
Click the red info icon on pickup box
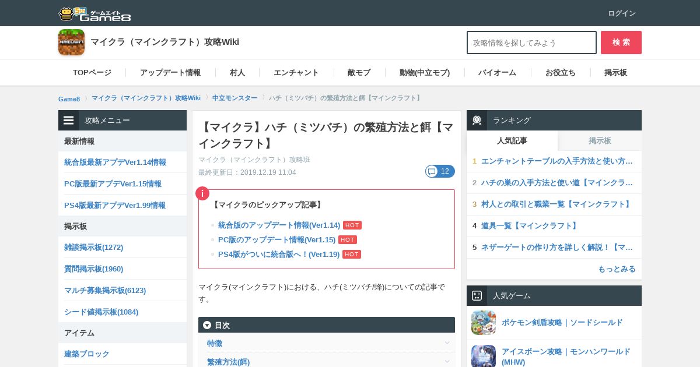pos(202,193)
